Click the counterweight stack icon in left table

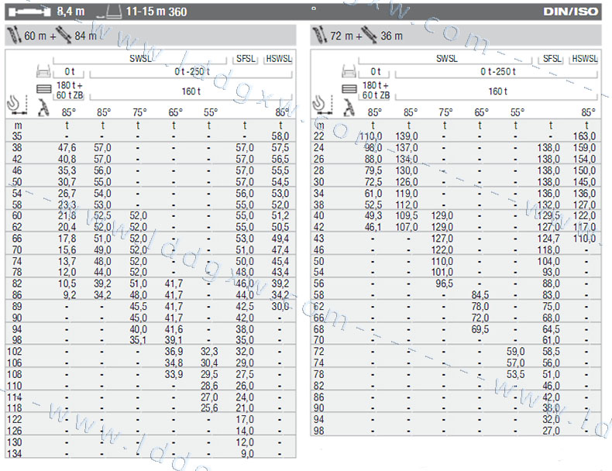coord(43,89)
